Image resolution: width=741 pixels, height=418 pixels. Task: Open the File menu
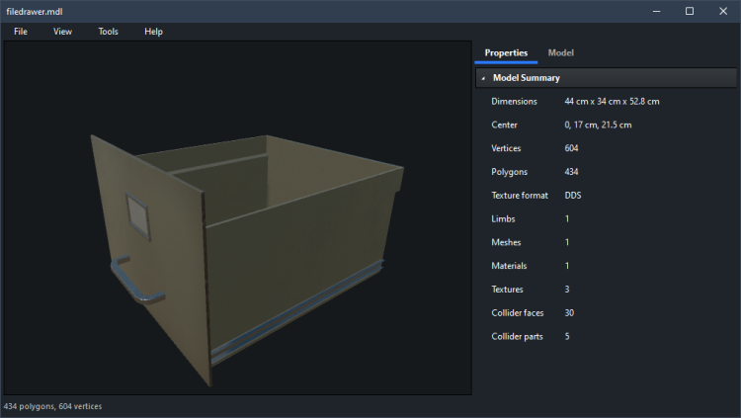21,32
